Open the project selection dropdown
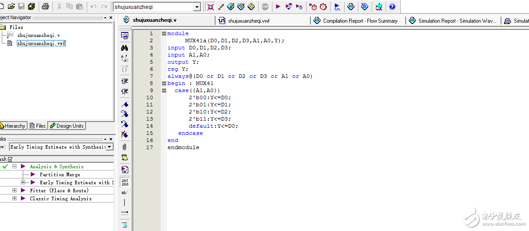 (x=196, y=7)
